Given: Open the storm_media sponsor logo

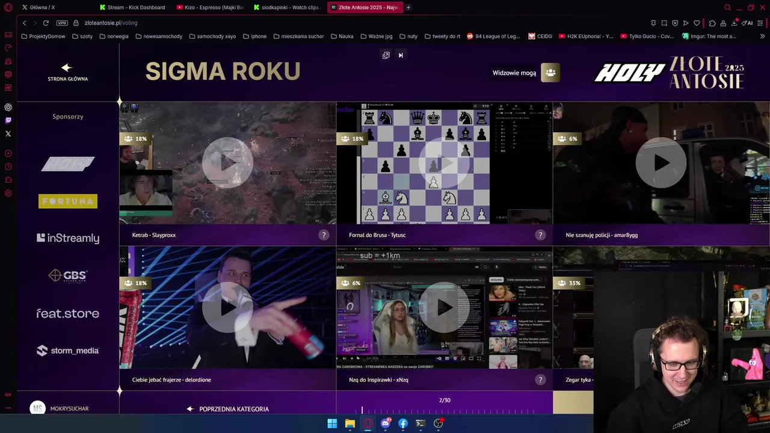Looking at the screenshot, I should tap(68, 351).
